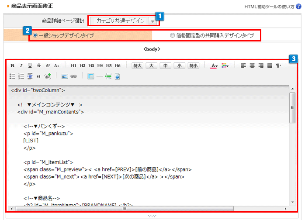Select 一般ショップデザインタイプ radio option
This screenshot has height=220, width=305.
(35, 35)
